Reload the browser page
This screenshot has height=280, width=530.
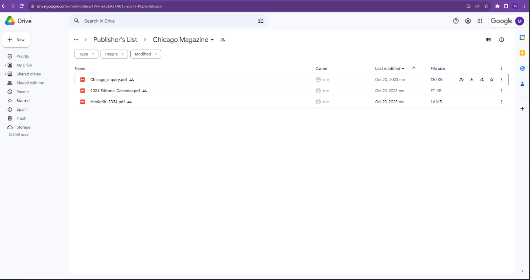22,6
